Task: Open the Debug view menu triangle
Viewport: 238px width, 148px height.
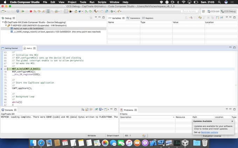Action: [96, 17]
